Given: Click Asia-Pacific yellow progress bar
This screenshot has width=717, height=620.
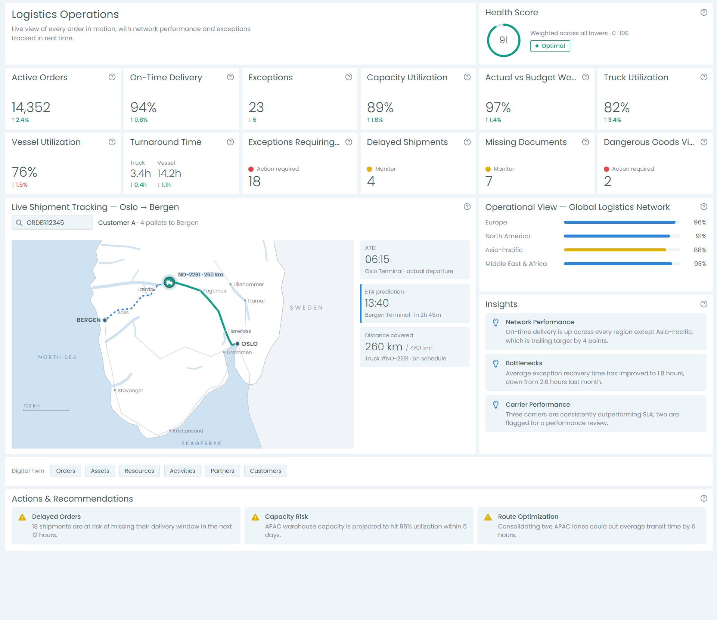Looking at the screenshot, I should click(622, 250).
